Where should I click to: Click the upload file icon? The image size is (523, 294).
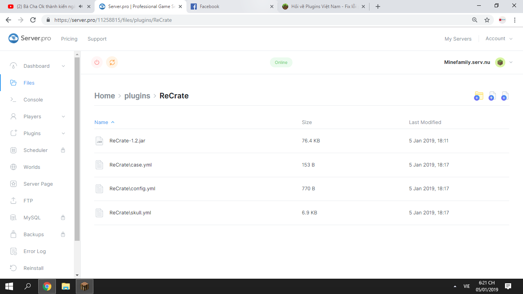(492, 96)
